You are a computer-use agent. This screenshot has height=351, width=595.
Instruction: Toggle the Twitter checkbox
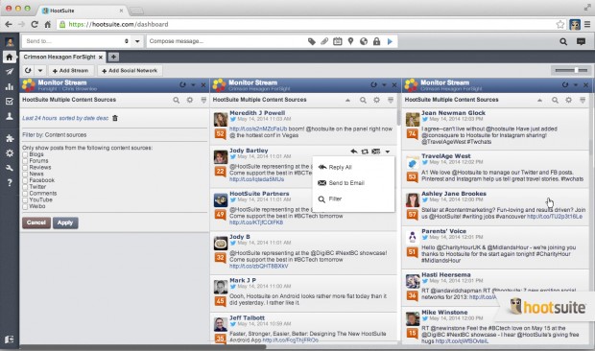[x=25, y=187]
